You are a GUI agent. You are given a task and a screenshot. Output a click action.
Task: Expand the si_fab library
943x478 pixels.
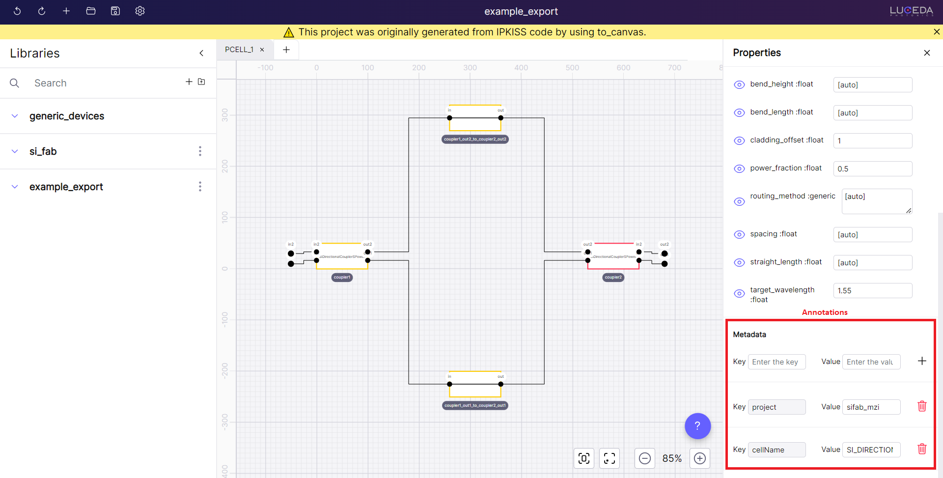[15, 151]
